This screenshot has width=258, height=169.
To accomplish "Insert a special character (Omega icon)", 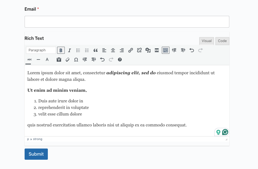I will point(76,60).
